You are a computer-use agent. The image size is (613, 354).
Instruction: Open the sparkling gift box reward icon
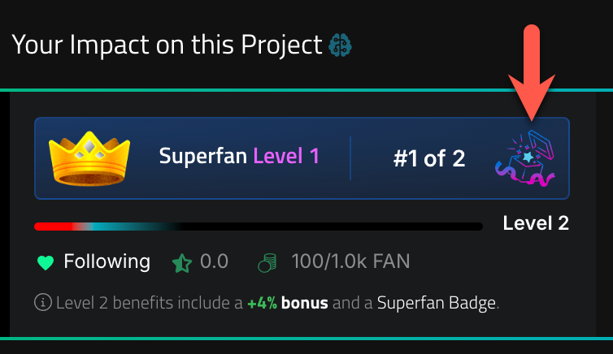click(x=526, y=158)
